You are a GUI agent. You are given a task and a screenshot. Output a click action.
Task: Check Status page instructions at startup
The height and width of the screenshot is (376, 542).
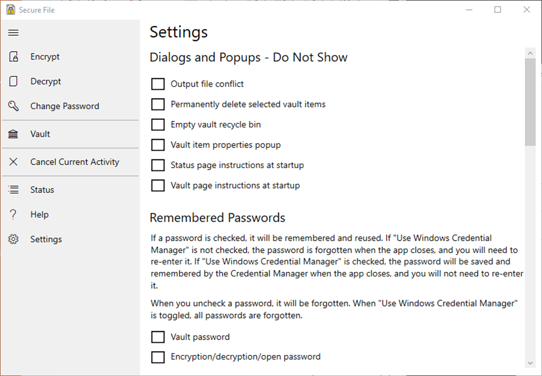click(x=158, y=165)
